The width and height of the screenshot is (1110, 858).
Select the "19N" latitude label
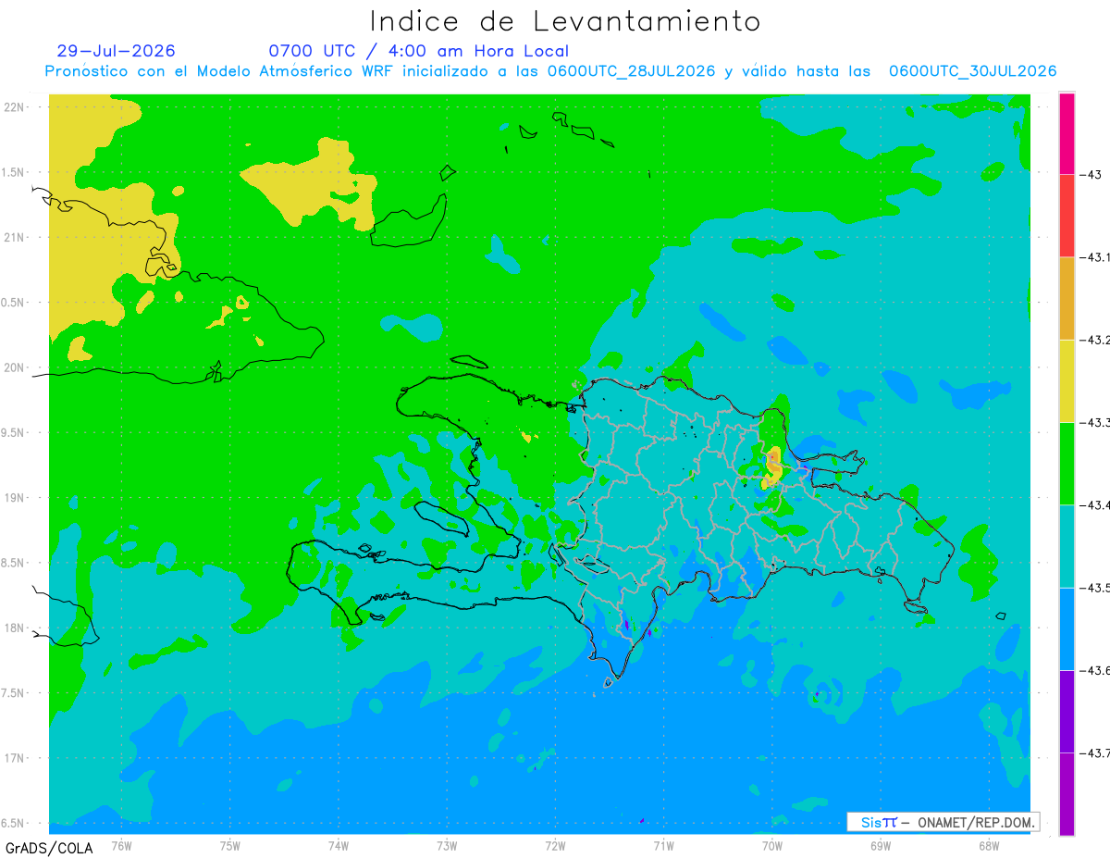[16, 497]
